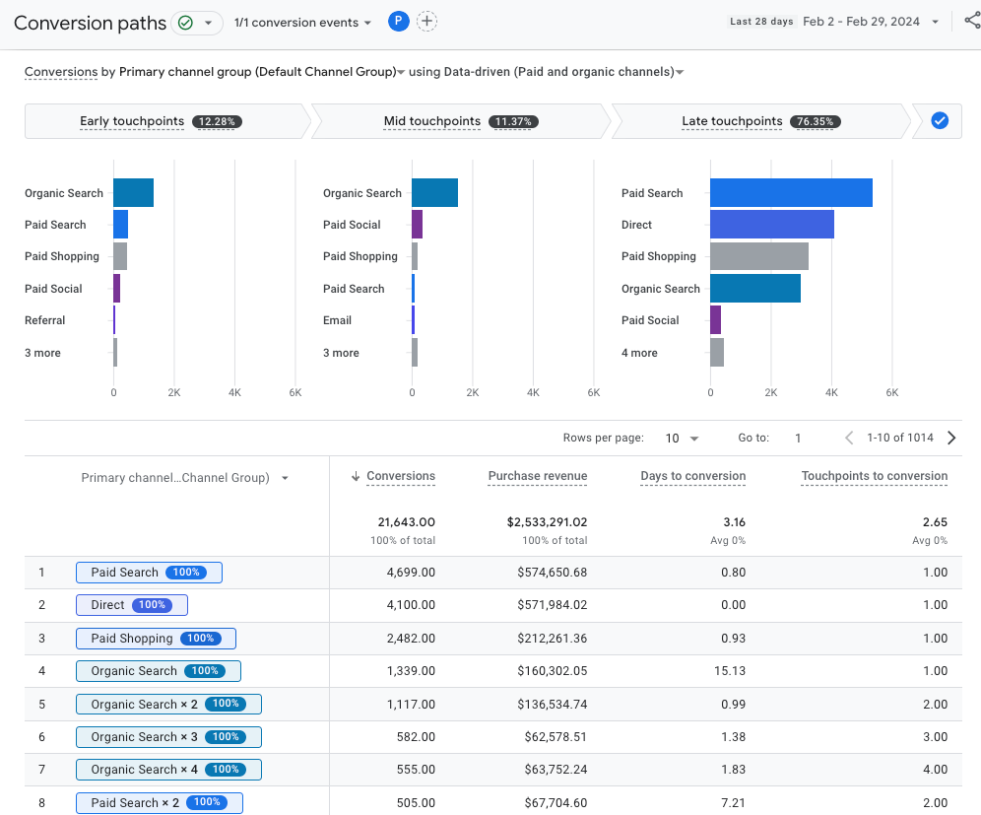Click the green report status check icon
Screen dimensions: 981x815
point(185,24)
